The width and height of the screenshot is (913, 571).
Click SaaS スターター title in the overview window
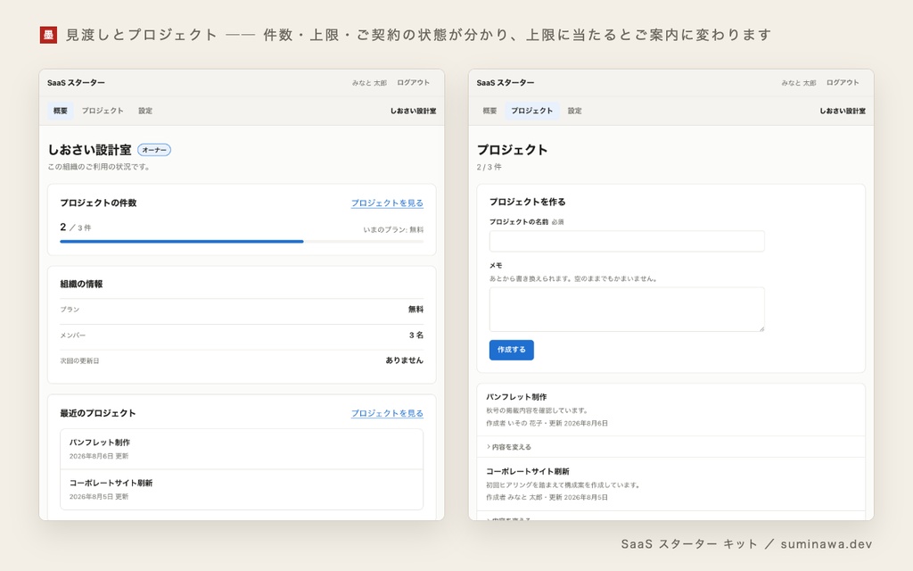tap(77, 83)
